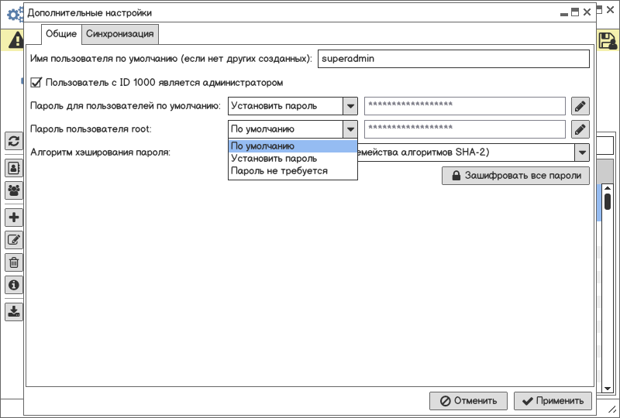Viewport: 620px width, 418px height.
Task: Close the 'Дополнительные настройки' dialog
Action: [587, 12]
